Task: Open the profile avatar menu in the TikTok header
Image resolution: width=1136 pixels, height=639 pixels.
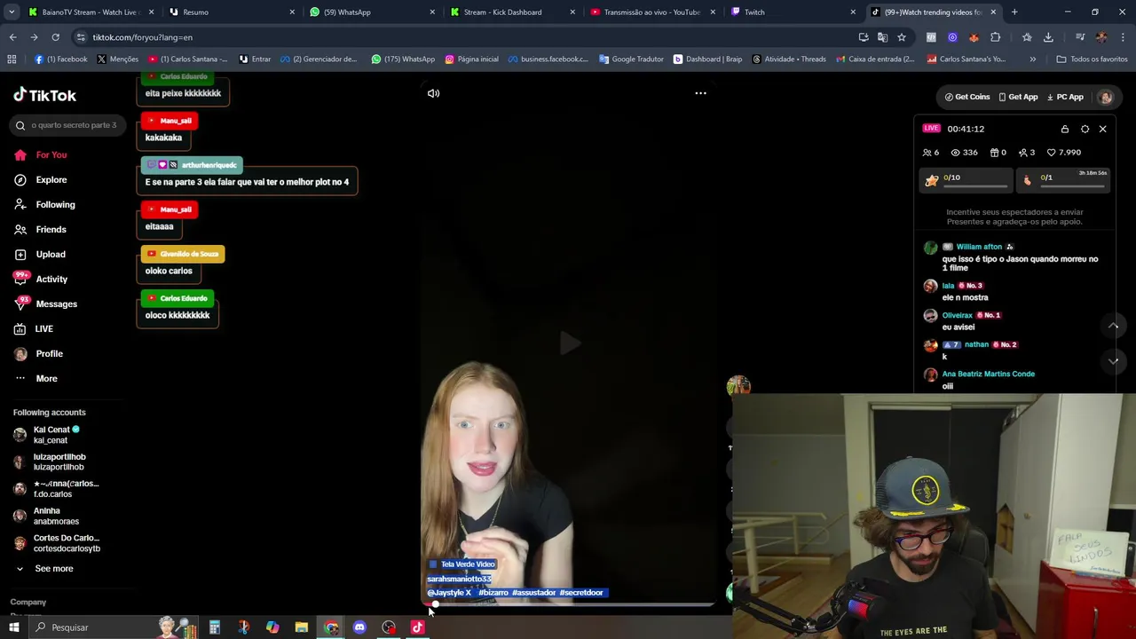Action: (1106, 97)
